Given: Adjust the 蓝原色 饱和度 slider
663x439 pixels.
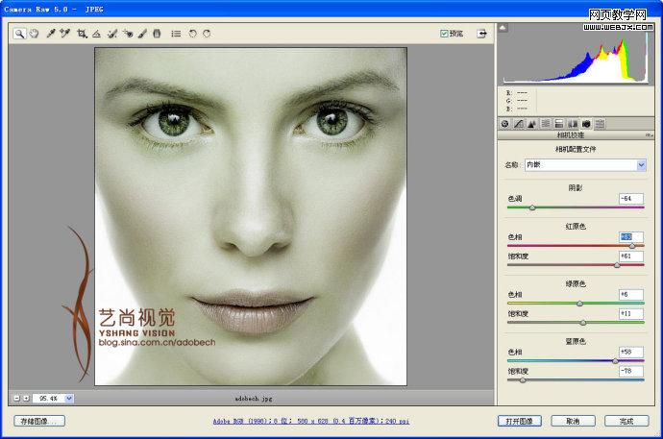Looking at the screenshot, I should pos(523,380).
